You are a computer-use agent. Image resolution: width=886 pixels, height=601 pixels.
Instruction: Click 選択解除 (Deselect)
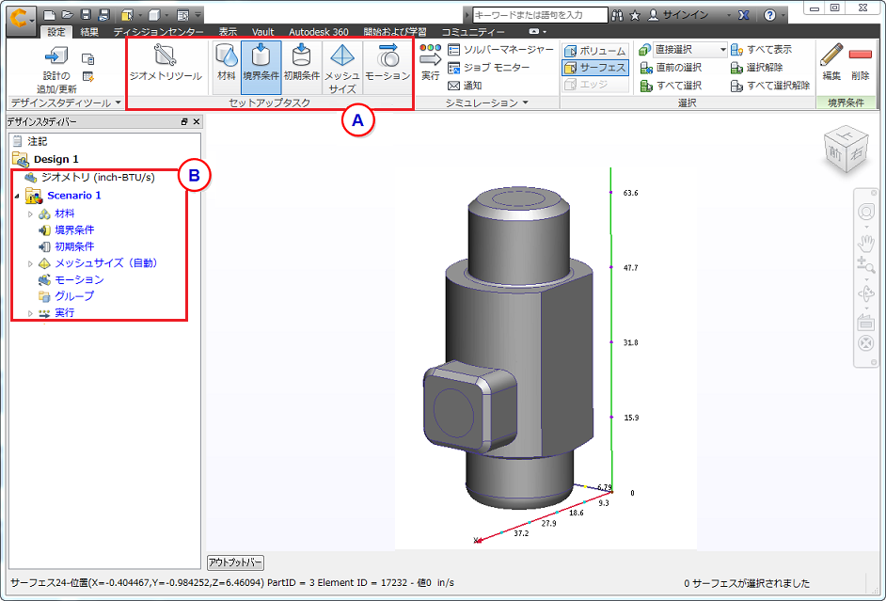coord(756,68)
